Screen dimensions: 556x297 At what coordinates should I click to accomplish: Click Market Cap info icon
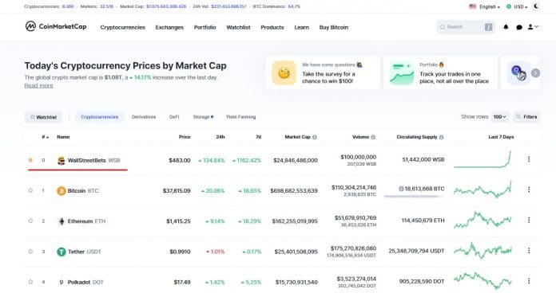tap(315, 137)
